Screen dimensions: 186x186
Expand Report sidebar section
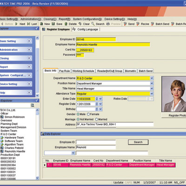point(29,66)
